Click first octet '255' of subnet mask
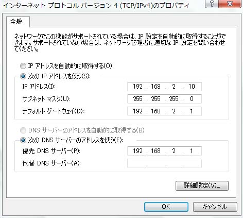243x218 pixels. [137, 99]
